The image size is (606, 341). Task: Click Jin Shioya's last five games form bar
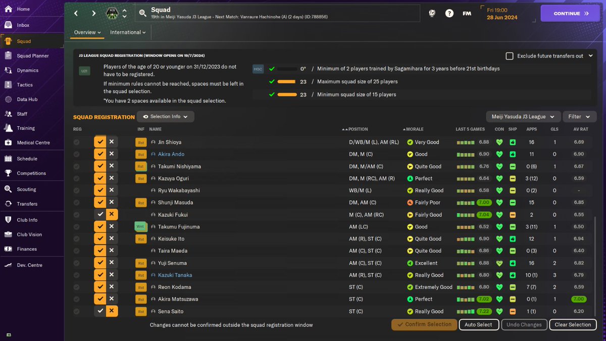466,142
